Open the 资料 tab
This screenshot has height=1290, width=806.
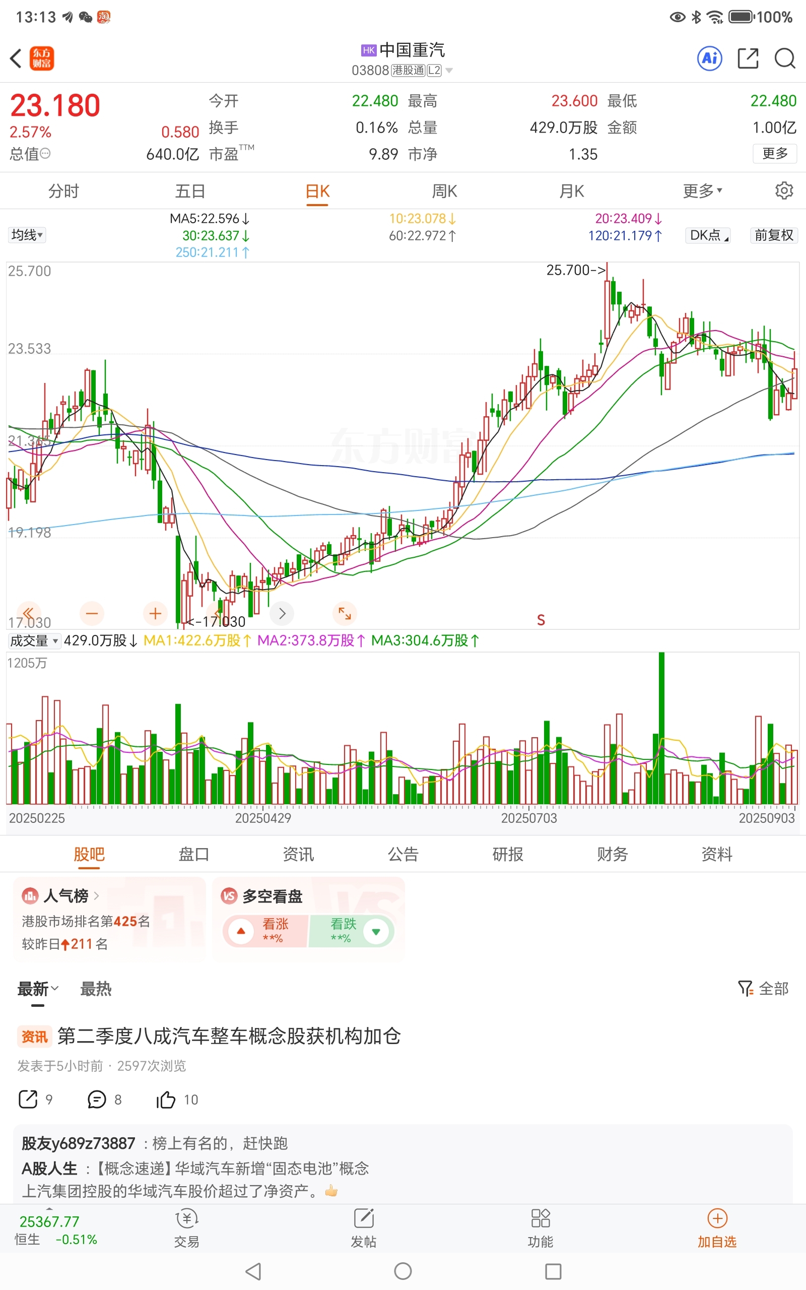717,855
